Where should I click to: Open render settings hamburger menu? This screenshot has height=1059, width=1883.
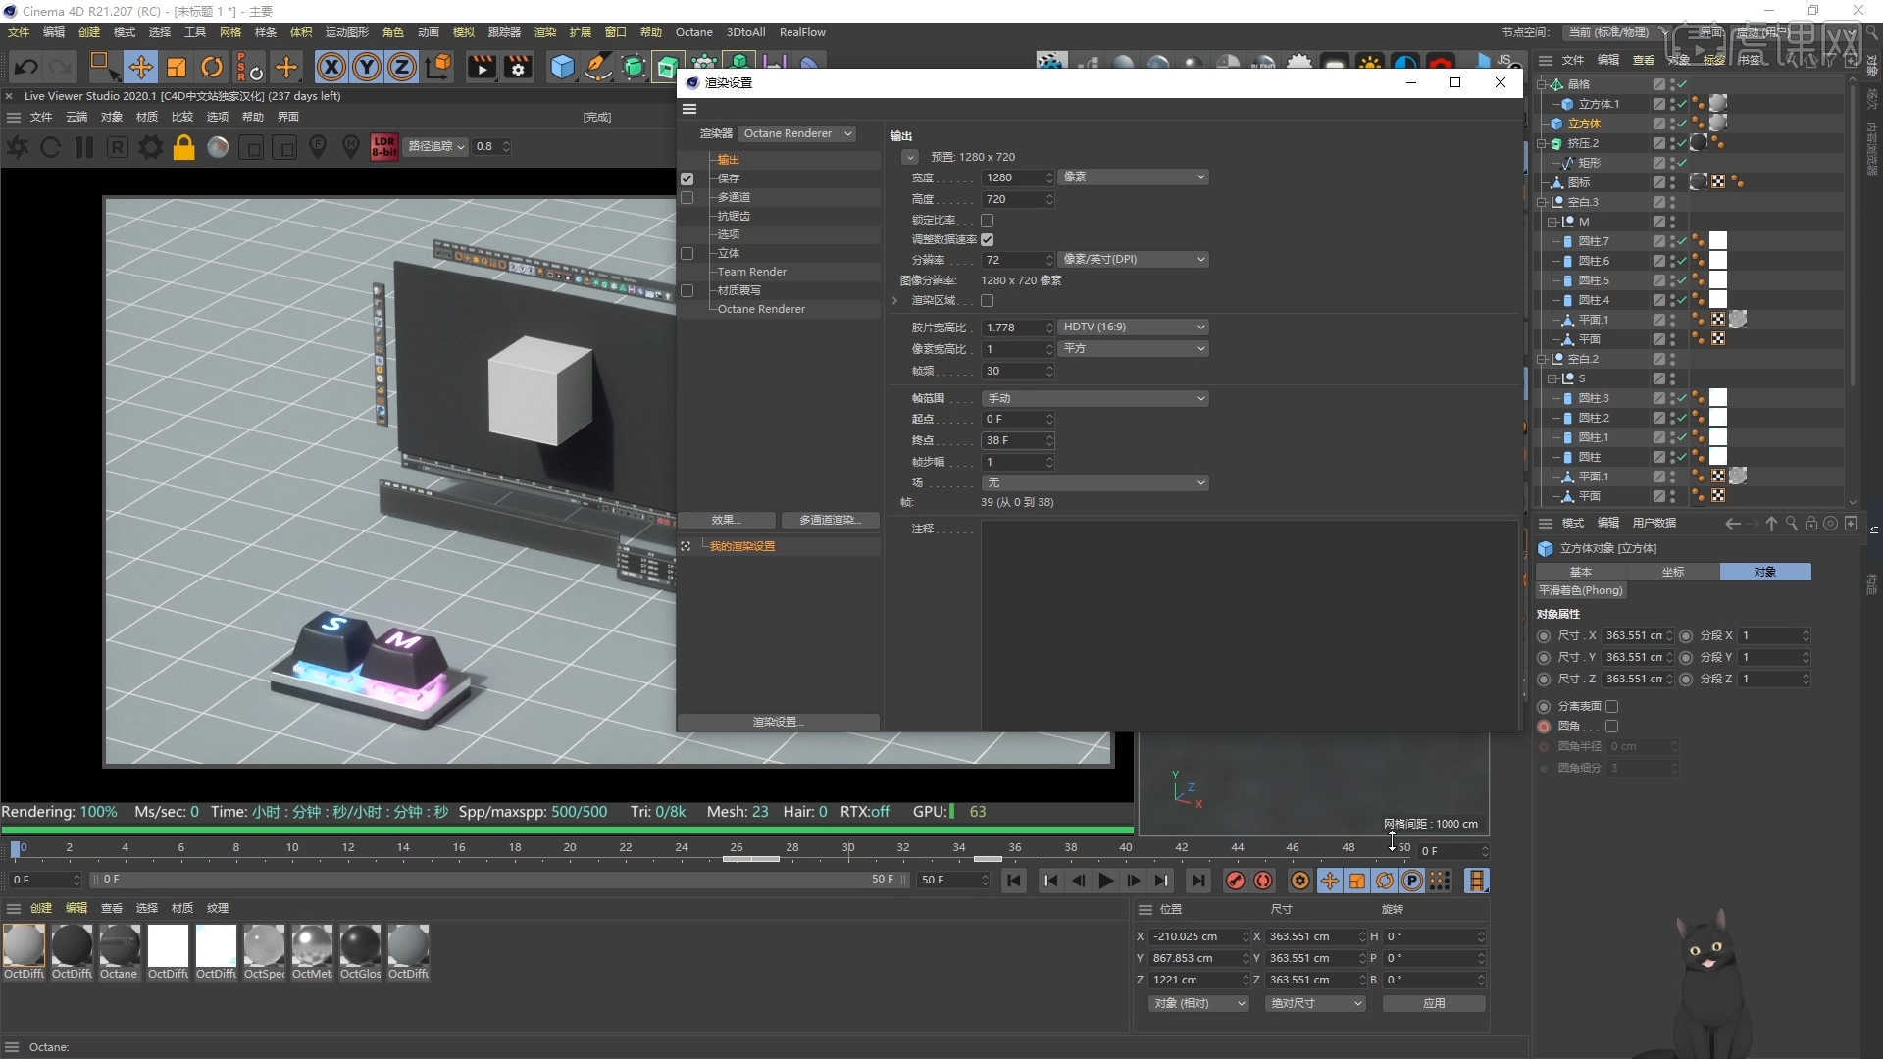[689, 109]
